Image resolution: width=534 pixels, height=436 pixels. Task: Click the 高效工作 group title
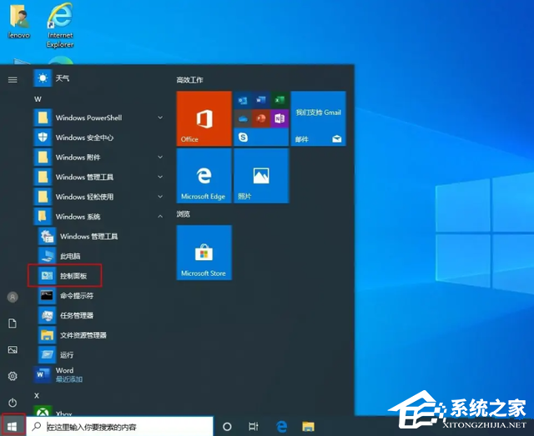tap(189, 80)
